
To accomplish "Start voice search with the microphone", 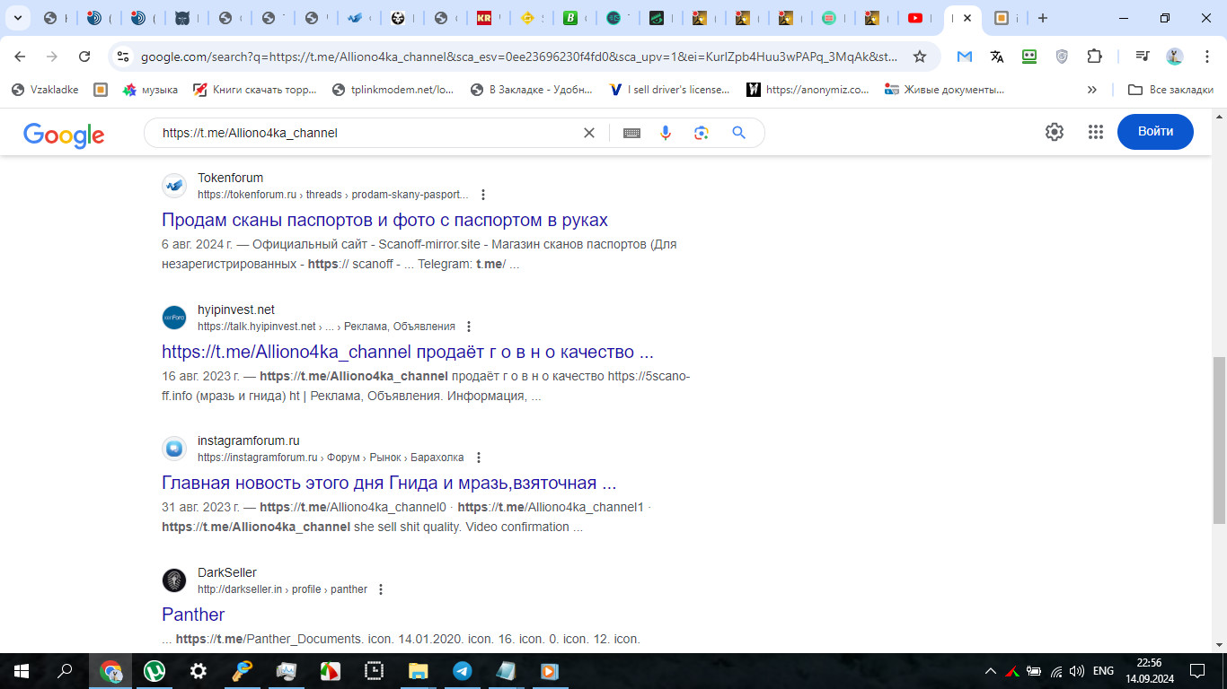I will click(666, 133).
